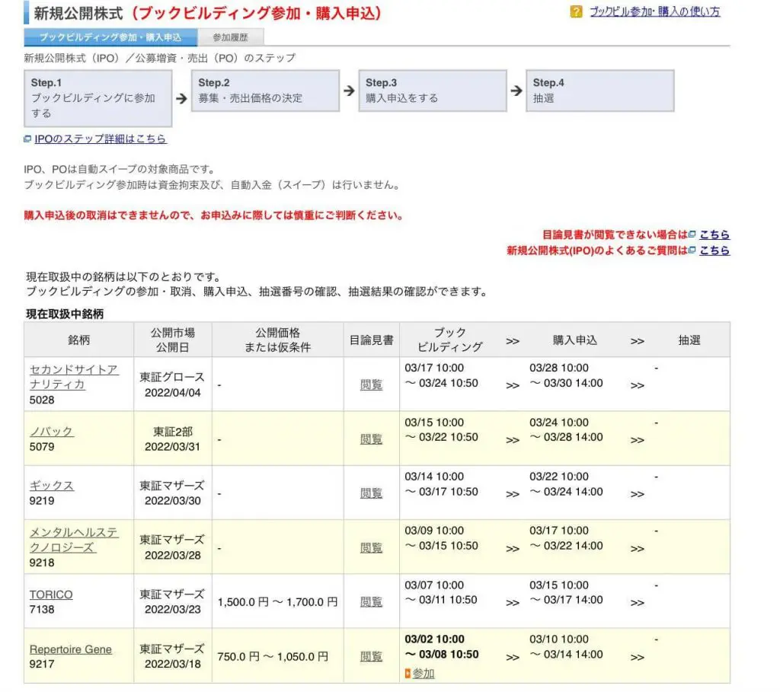This screenshot has height=692, width=780.
Task: Open the ノバック stock link
Action: click(x=52, y=431)
